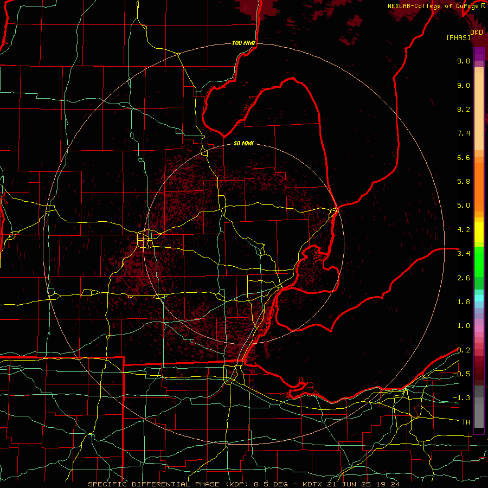Click the 8.2 value on color scale
The image size is (488, 488).
pyautogui.click(x=464, y=109)
